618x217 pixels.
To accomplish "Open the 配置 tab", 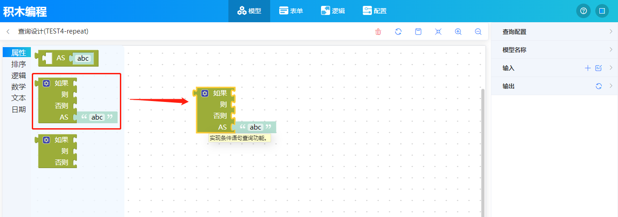I will point(375,11).
